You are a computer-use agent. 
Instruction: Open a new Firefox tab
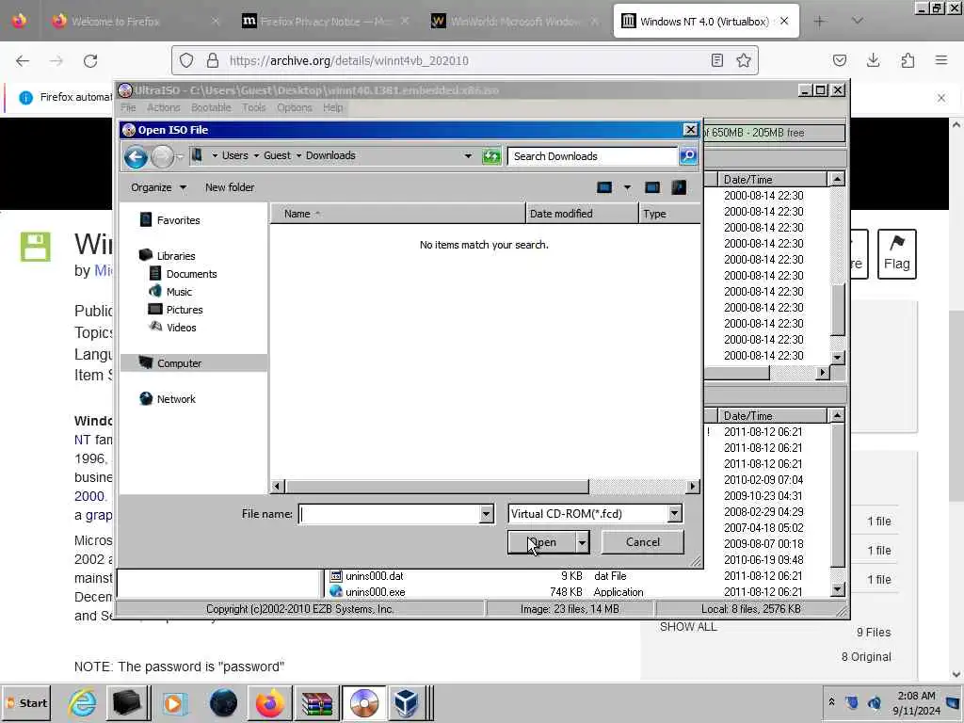(819, 22)
